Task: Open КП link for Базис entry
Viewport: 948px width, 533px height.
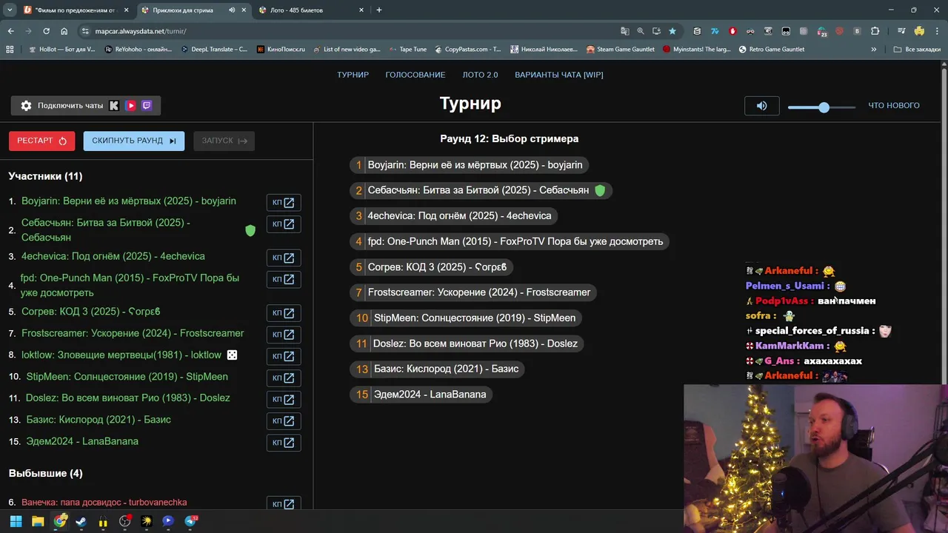Action: point(284,420)
